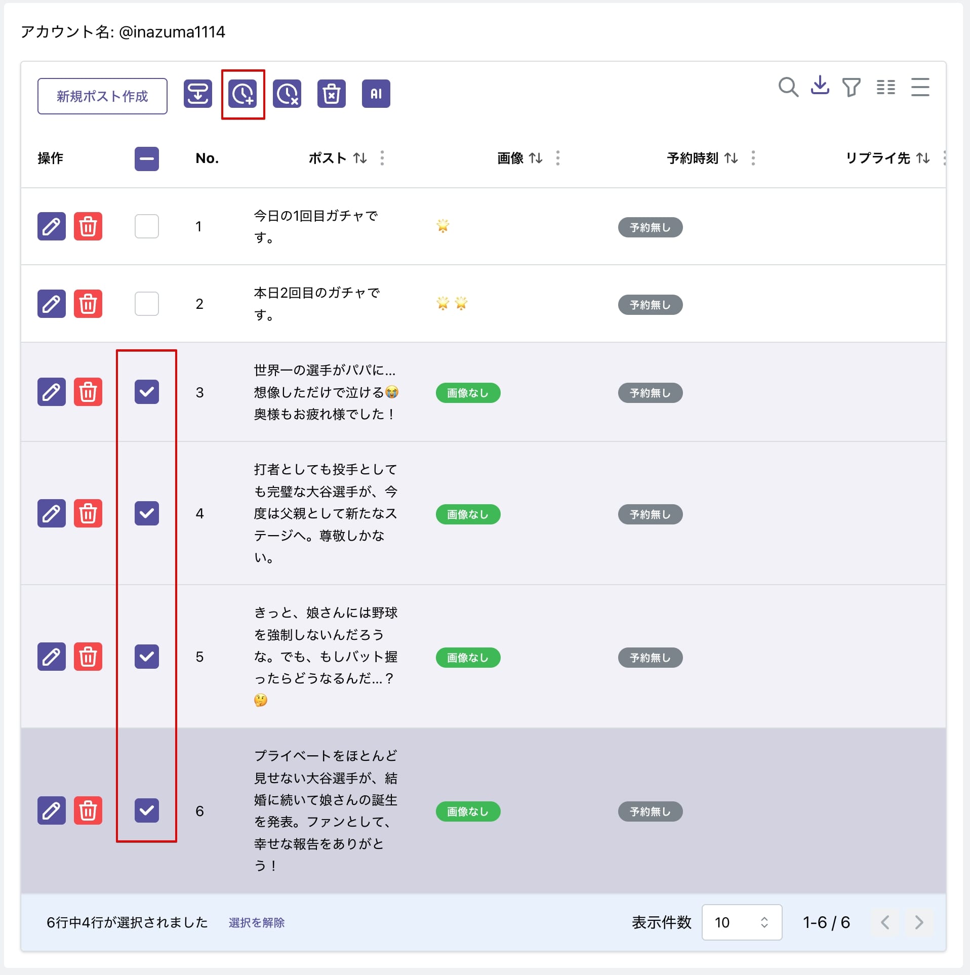970x975 pixels.
Task: Uncheck the checkbox of post No.4
Action: pyautogui.click(x=146, y=513)
